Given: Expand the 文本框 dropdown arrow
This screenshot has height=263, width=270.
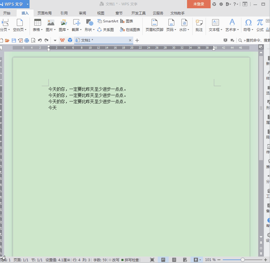Looking at the screenshot, I should click(x=222, y=30).
